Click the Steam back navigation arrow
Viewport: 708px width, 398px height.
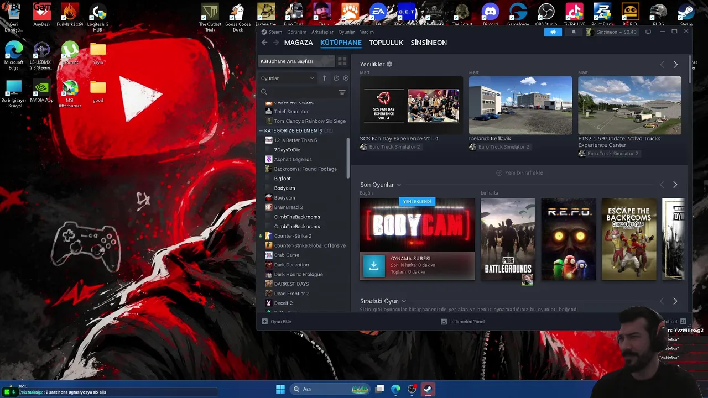[x=264, y=43]
